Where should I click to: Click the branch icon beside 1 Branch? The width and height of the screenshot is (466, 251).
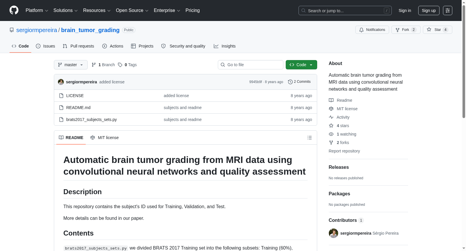(94, 65)
